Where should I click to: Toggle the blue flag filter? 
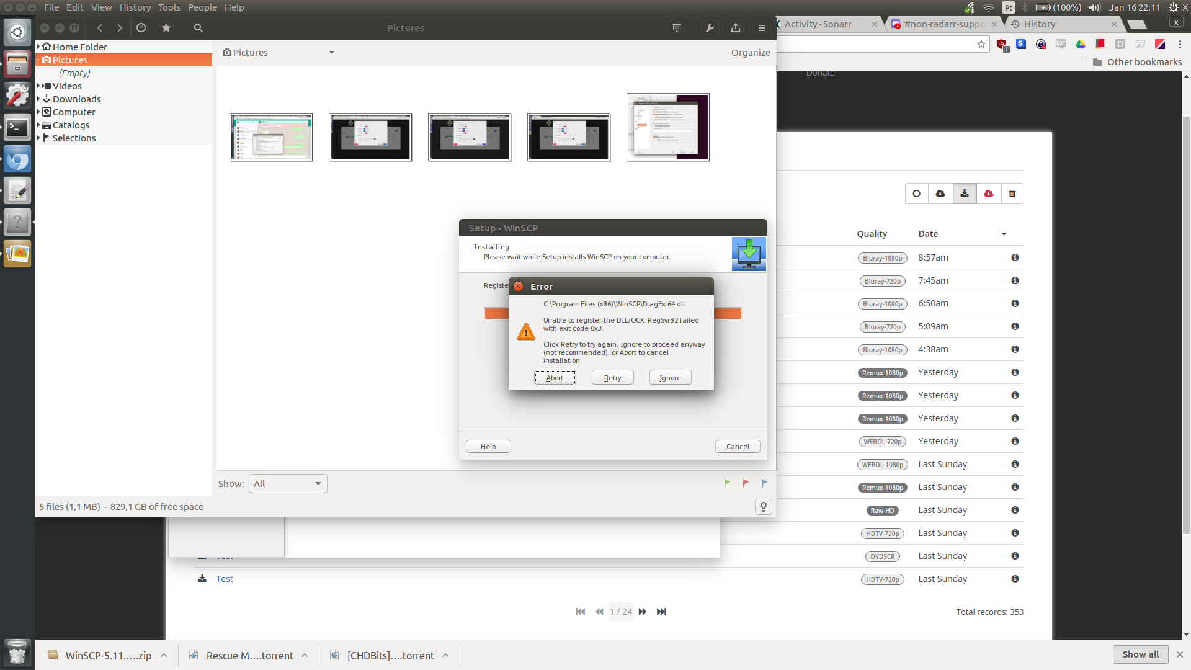[x=764, y=483]
